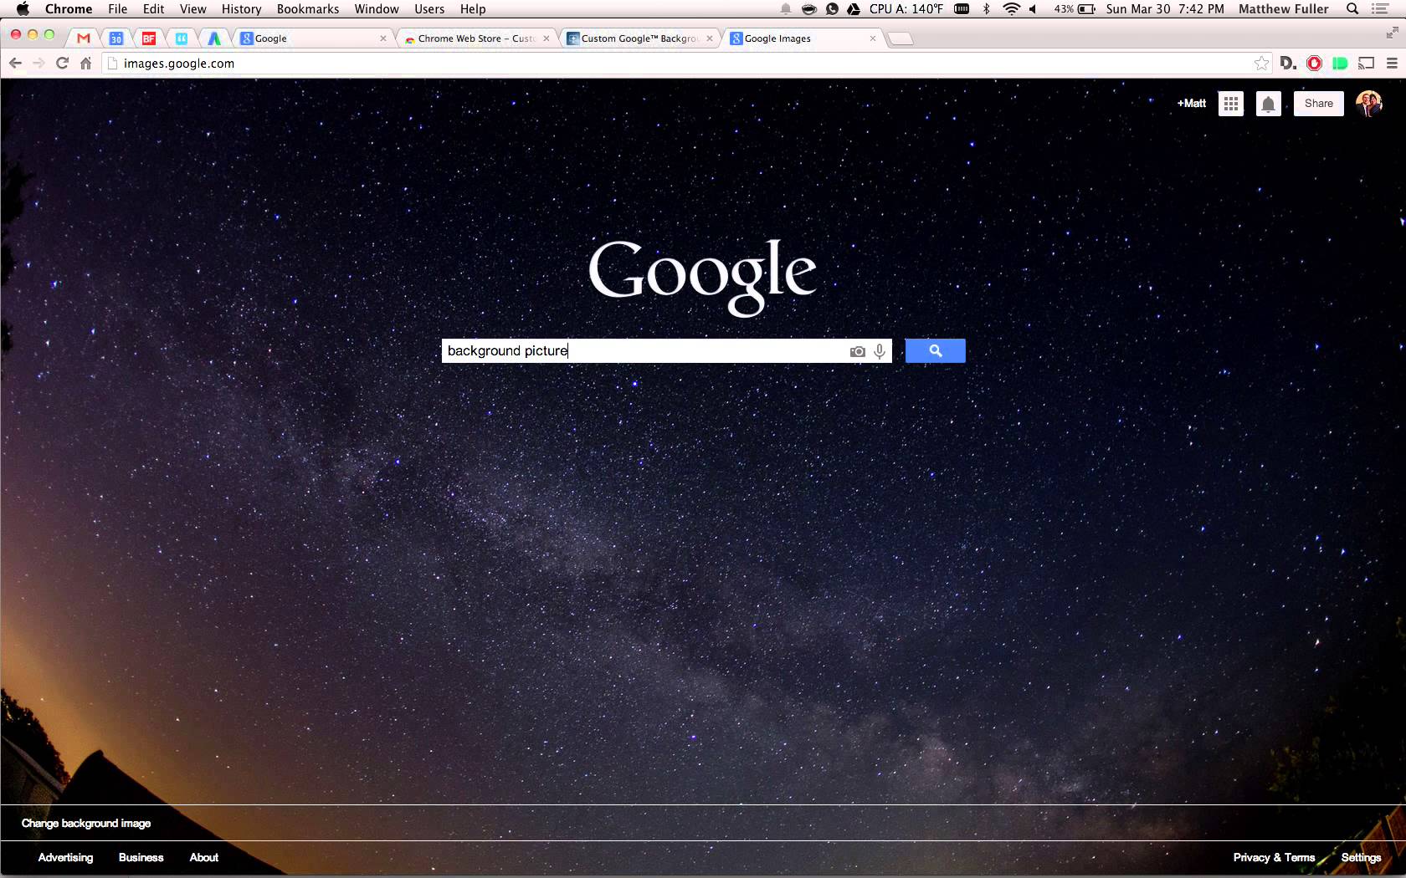Click the Share button
This screenshot has height=878, width=1406.
point(1319,104)
